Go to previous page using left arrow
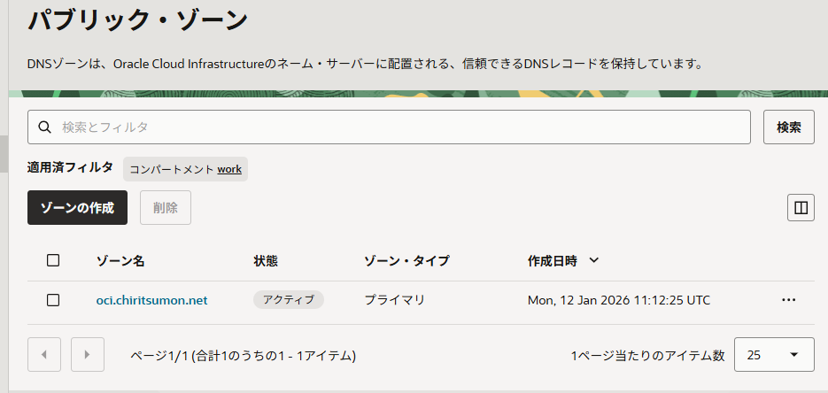Screen dimensions: 828x393 44,355
